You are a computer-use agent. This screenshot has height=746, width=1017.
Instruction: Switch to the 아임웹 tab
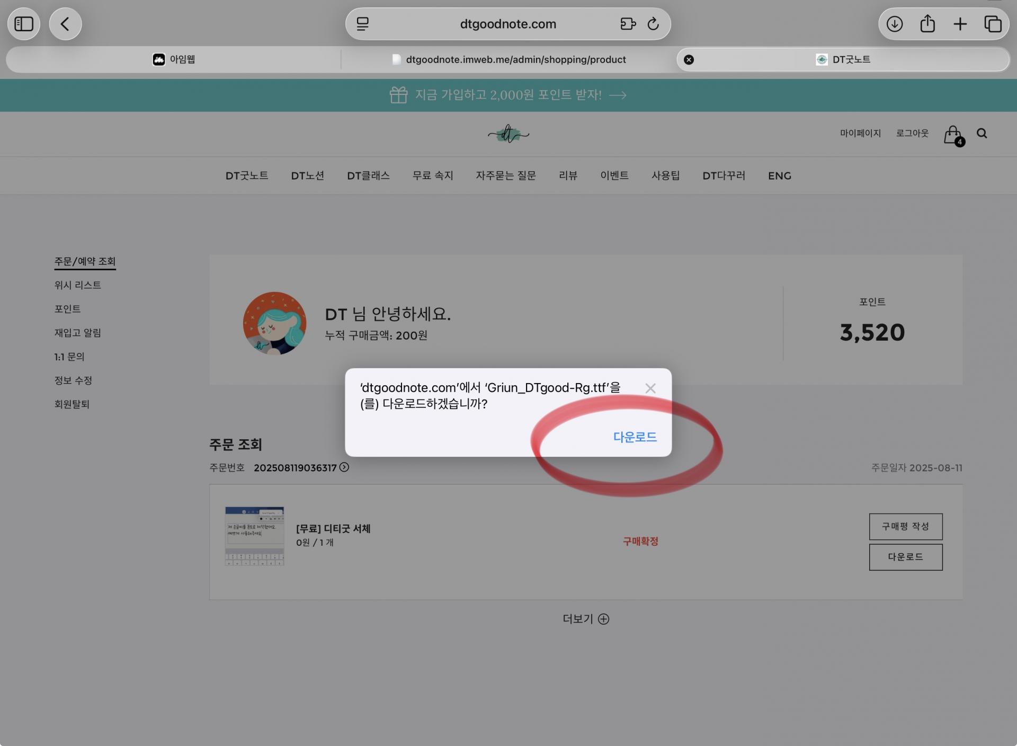coord(174,59)
